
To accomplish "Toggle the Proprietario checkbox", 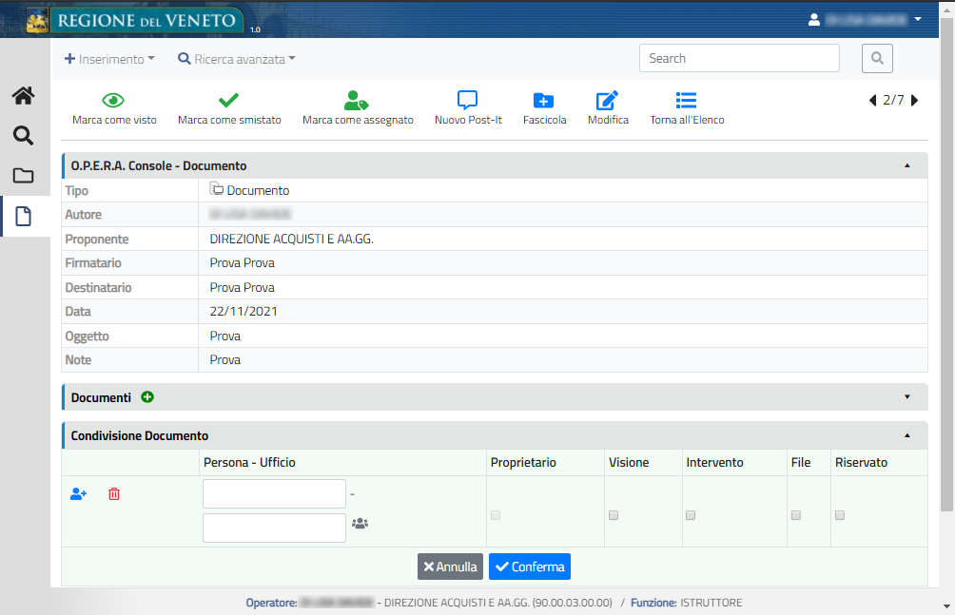I will pyautogui.click(x=496, y=515).
